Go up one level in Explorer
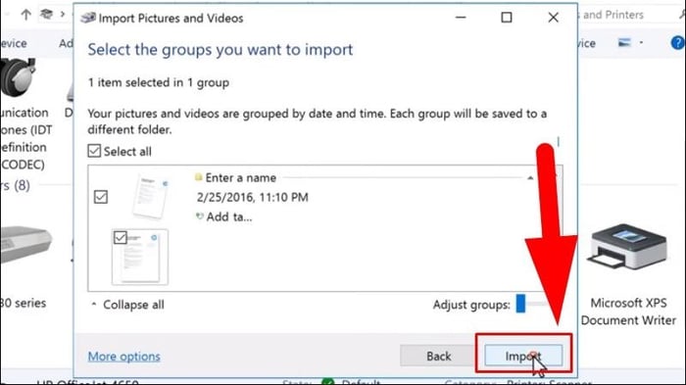 [25, 15]
